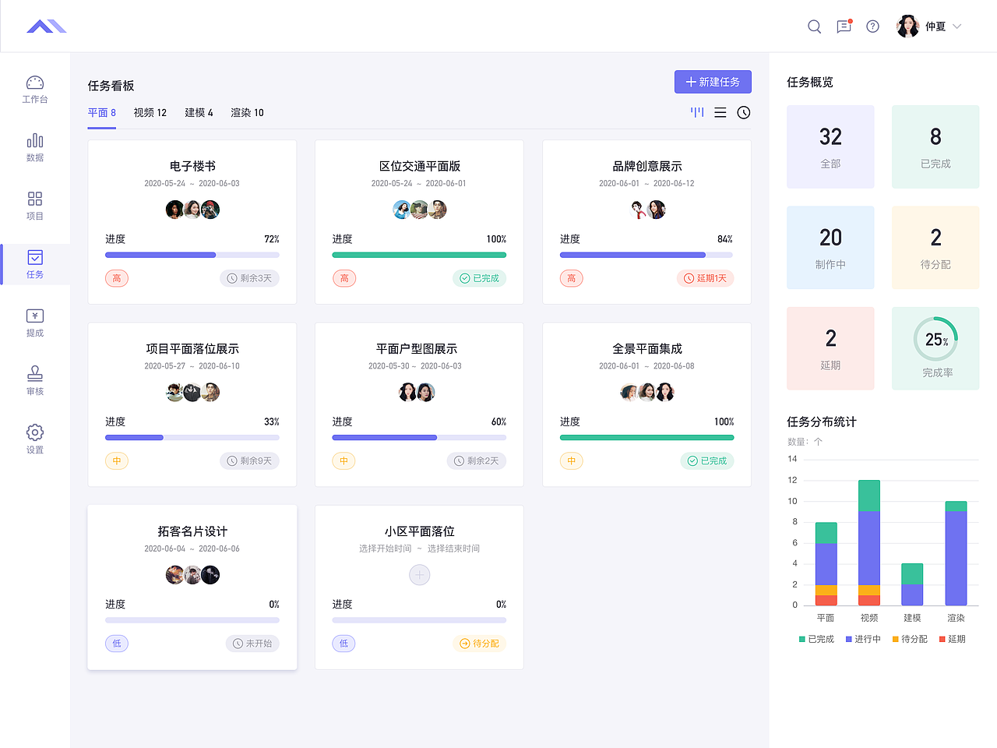Switch to kanban view layout
The image size is (997, 748).
coord(696,112)
